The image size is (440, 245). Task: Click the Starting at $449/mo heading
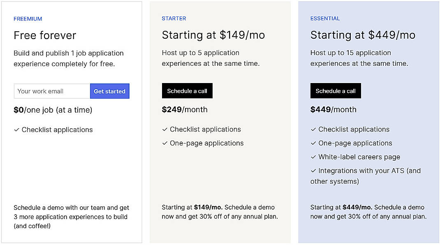[x=363, y=35]
